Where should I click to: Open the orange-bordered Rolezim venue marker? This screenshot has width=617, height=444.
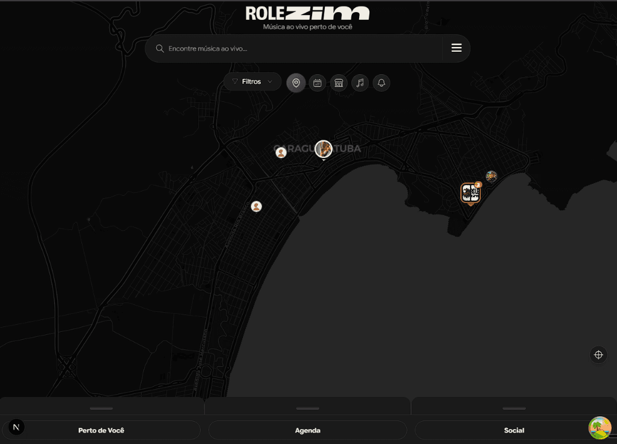(x=470, y=193)
